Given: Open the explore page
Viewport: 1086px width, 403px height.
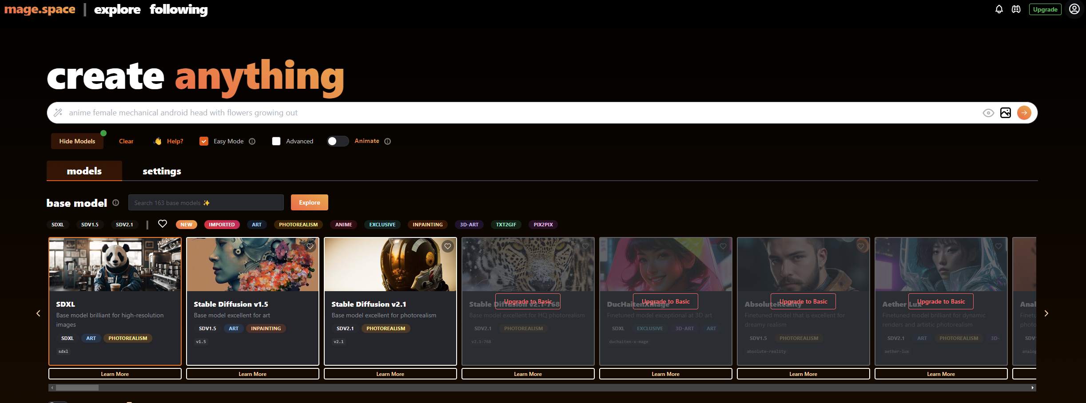Looking at the screenshot, I should (x=117, y=9).
